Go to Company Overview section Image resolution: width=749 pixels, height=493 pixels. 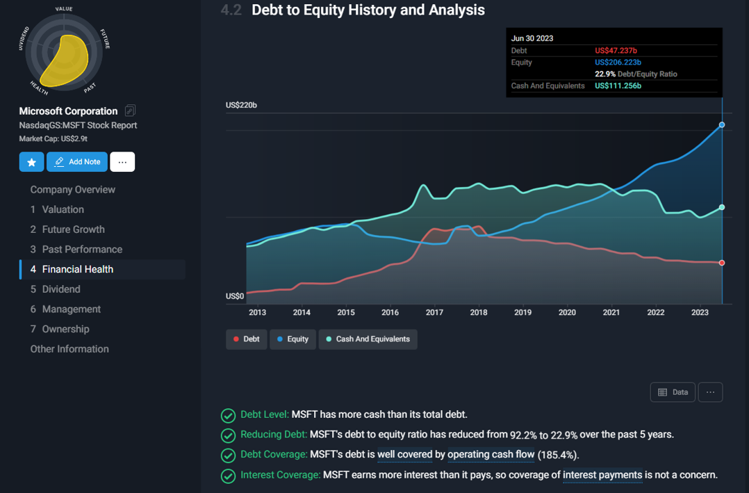72,189
